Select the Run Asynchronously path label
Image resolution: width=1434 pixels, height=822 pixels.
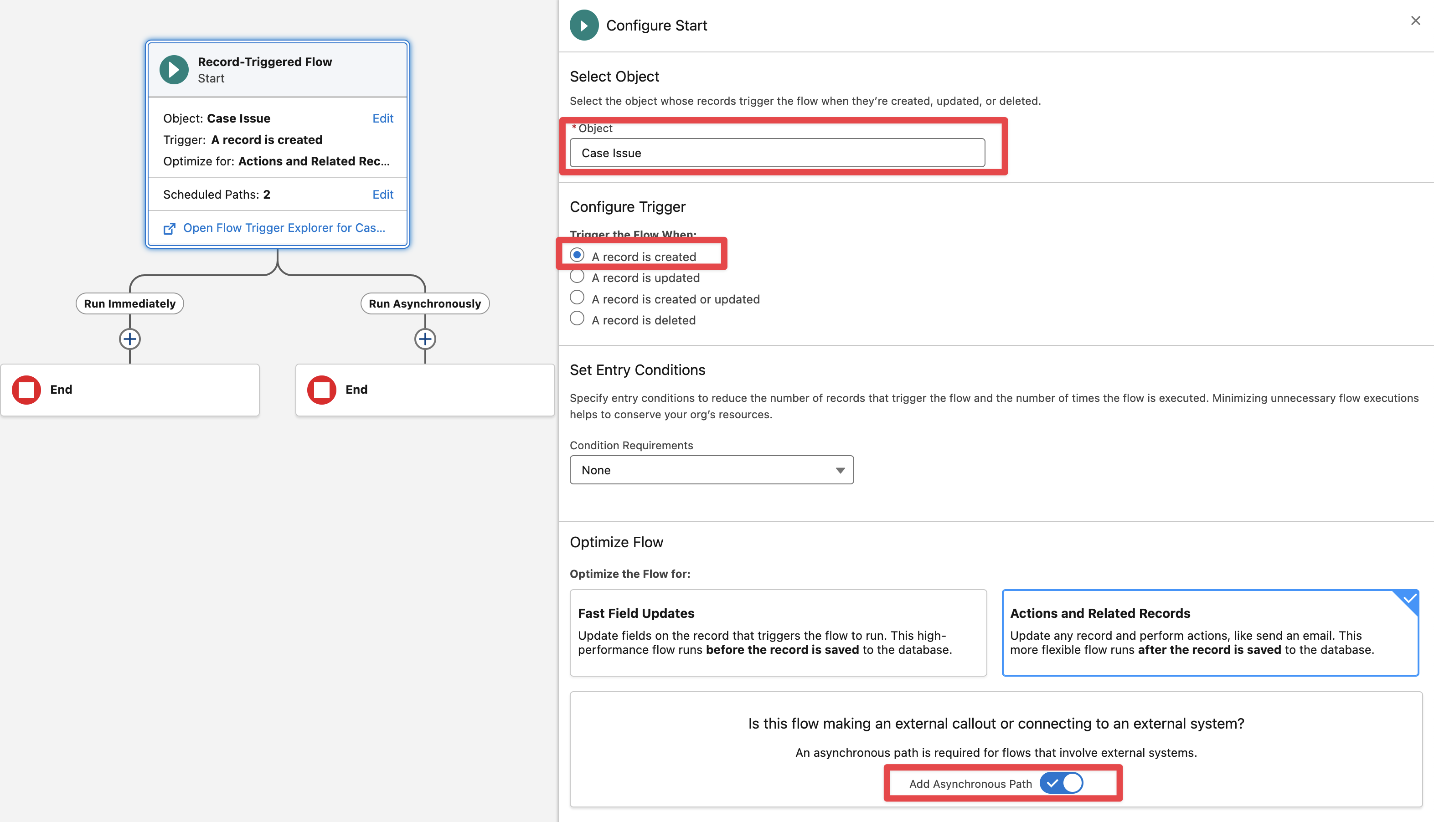tap(425, 304)
